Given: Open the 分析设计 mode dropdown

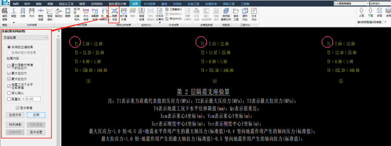Looking at the screenshot, I should pos(381,4).
